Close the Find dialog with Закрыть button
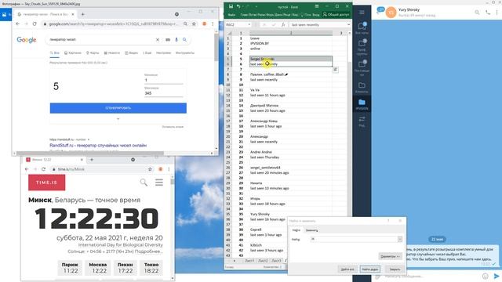Image resolution: width=502 pixels, height=282 pixels. coord(395,269)
